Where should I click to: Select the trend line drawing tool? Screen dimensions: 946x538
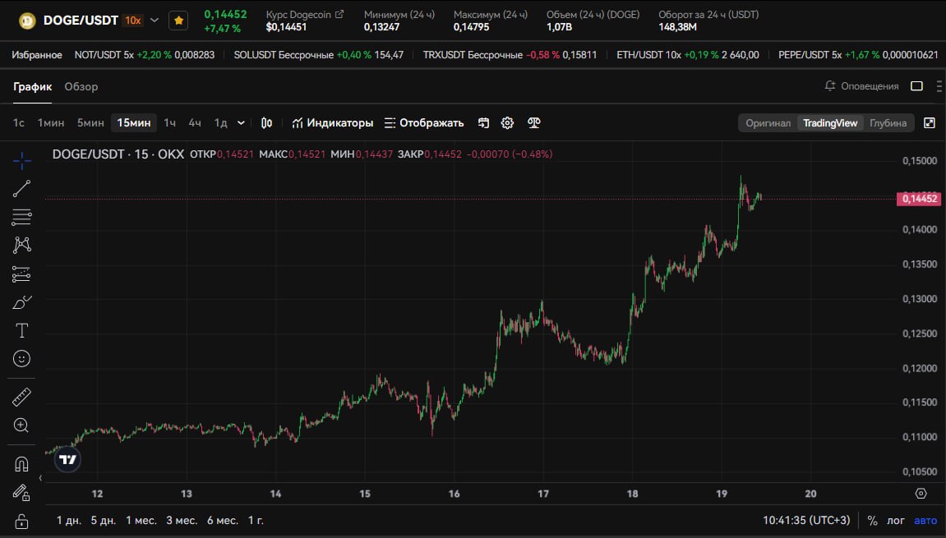[x=21, y=189]
